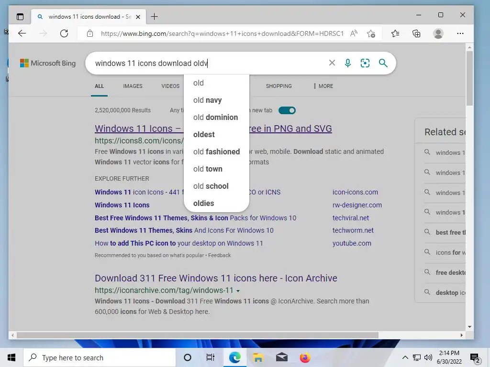Screen dimensions: 490x367
Task: Add this page to favorites star icon
Action: pos(371,33)
